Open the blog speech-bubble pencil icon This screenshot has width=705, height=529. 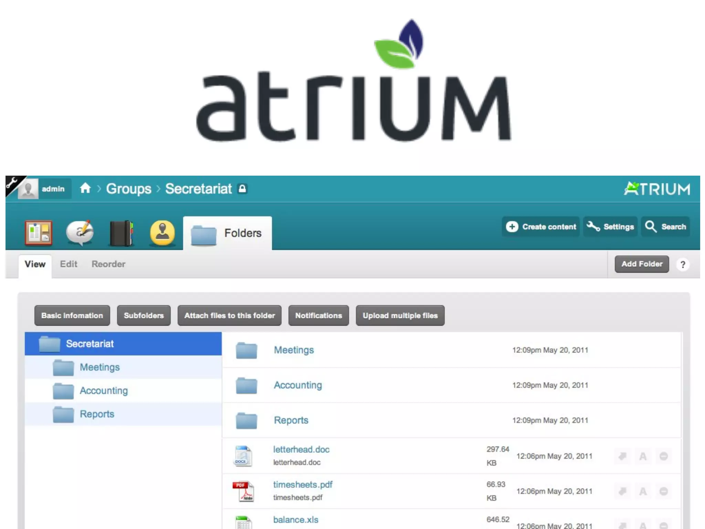click(x=80, y=233)
